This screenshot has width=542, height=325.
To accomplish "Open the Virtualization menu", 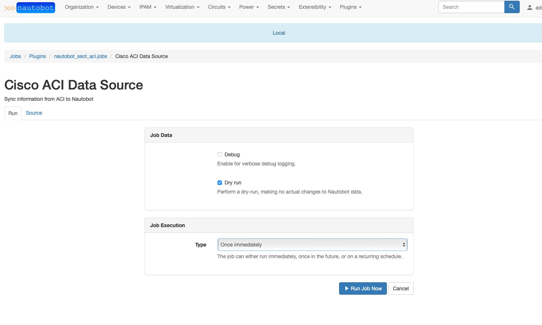I will pyautogui.click(x=182, y=7).
